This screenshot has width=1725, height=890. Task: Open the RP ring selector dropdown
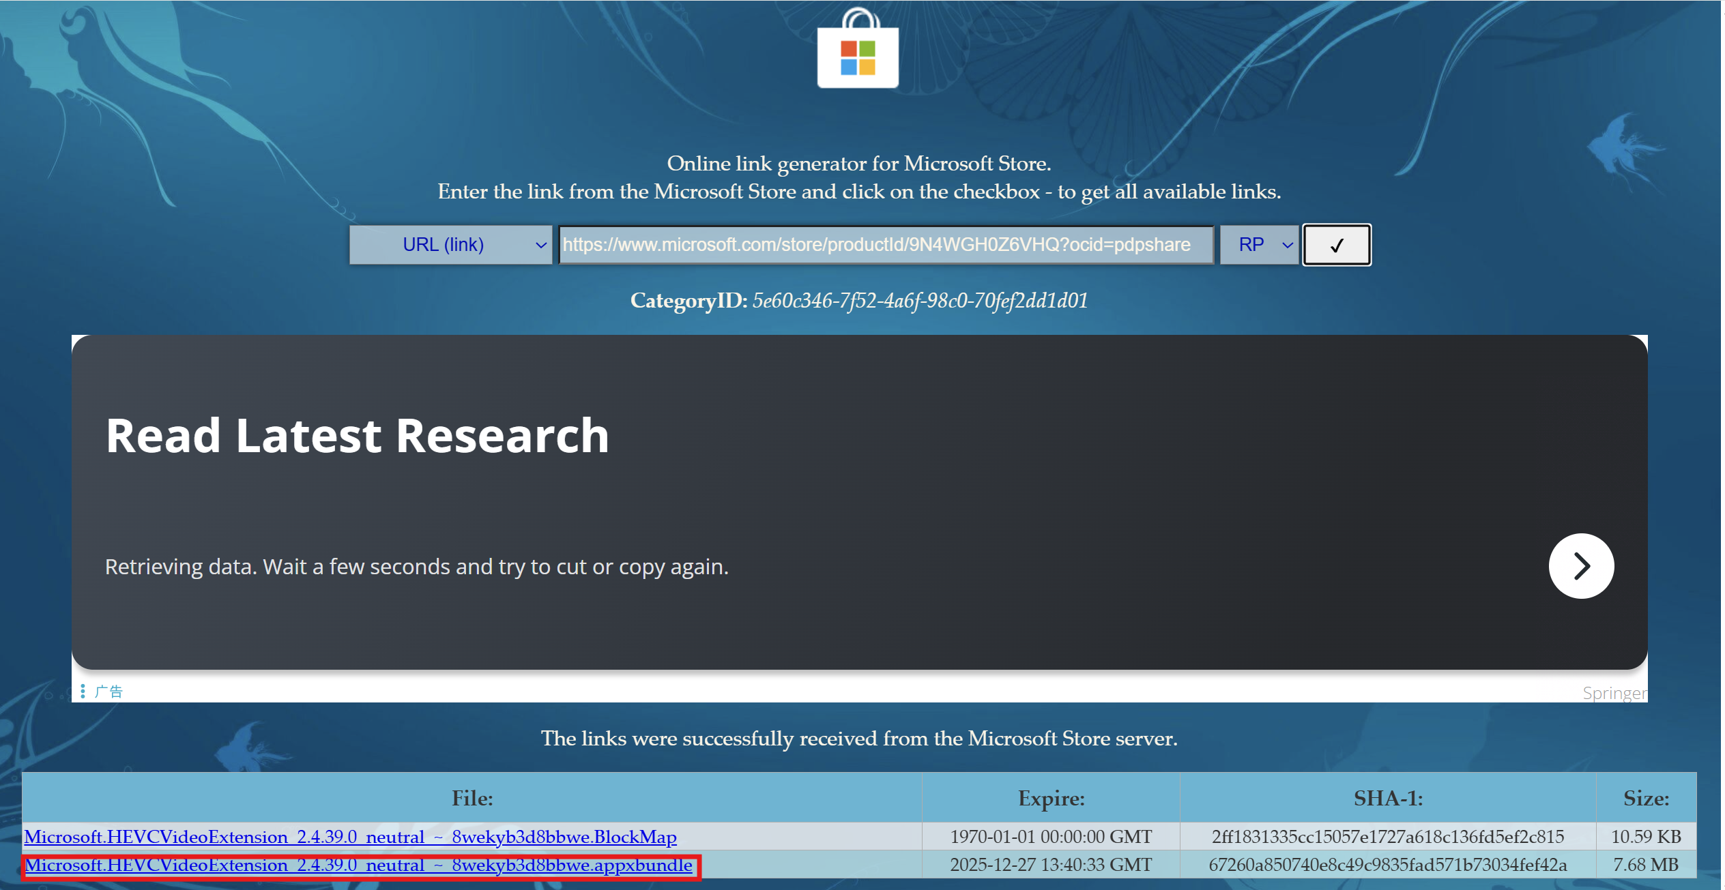coord(1258,245)
